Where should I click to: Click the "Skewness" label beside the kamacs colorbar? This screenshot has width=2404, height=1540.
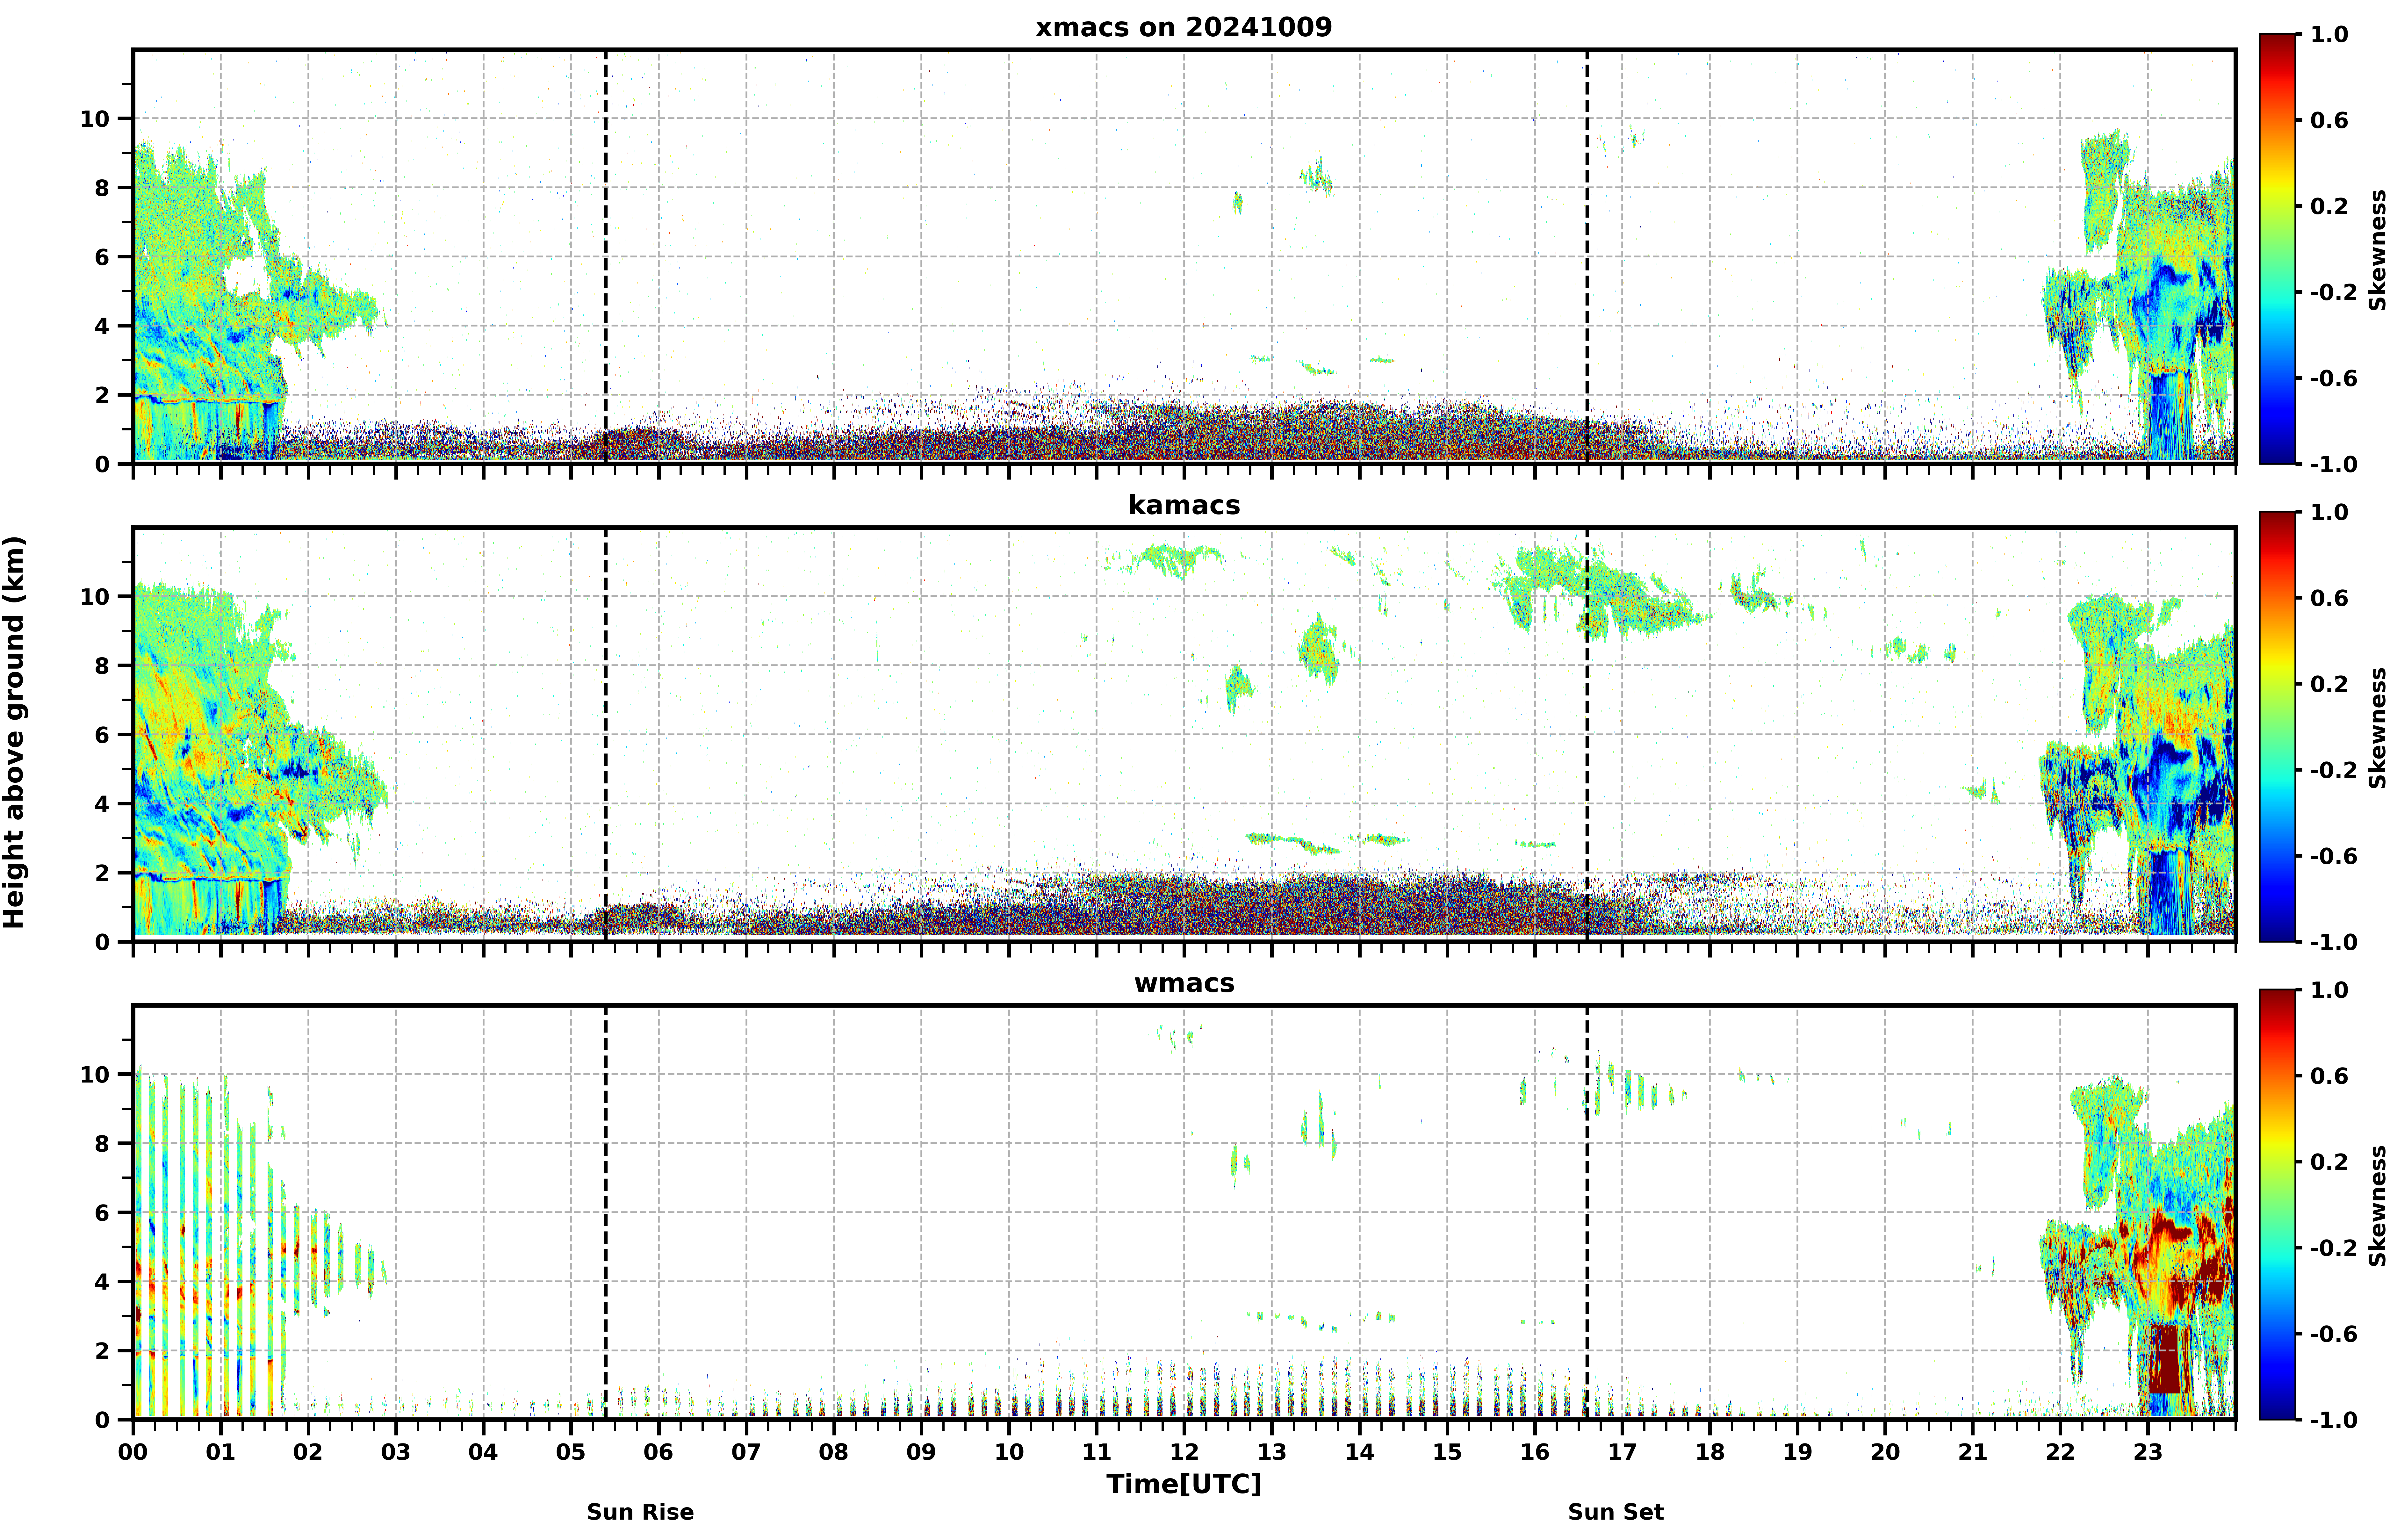(x=2378, y=728)
